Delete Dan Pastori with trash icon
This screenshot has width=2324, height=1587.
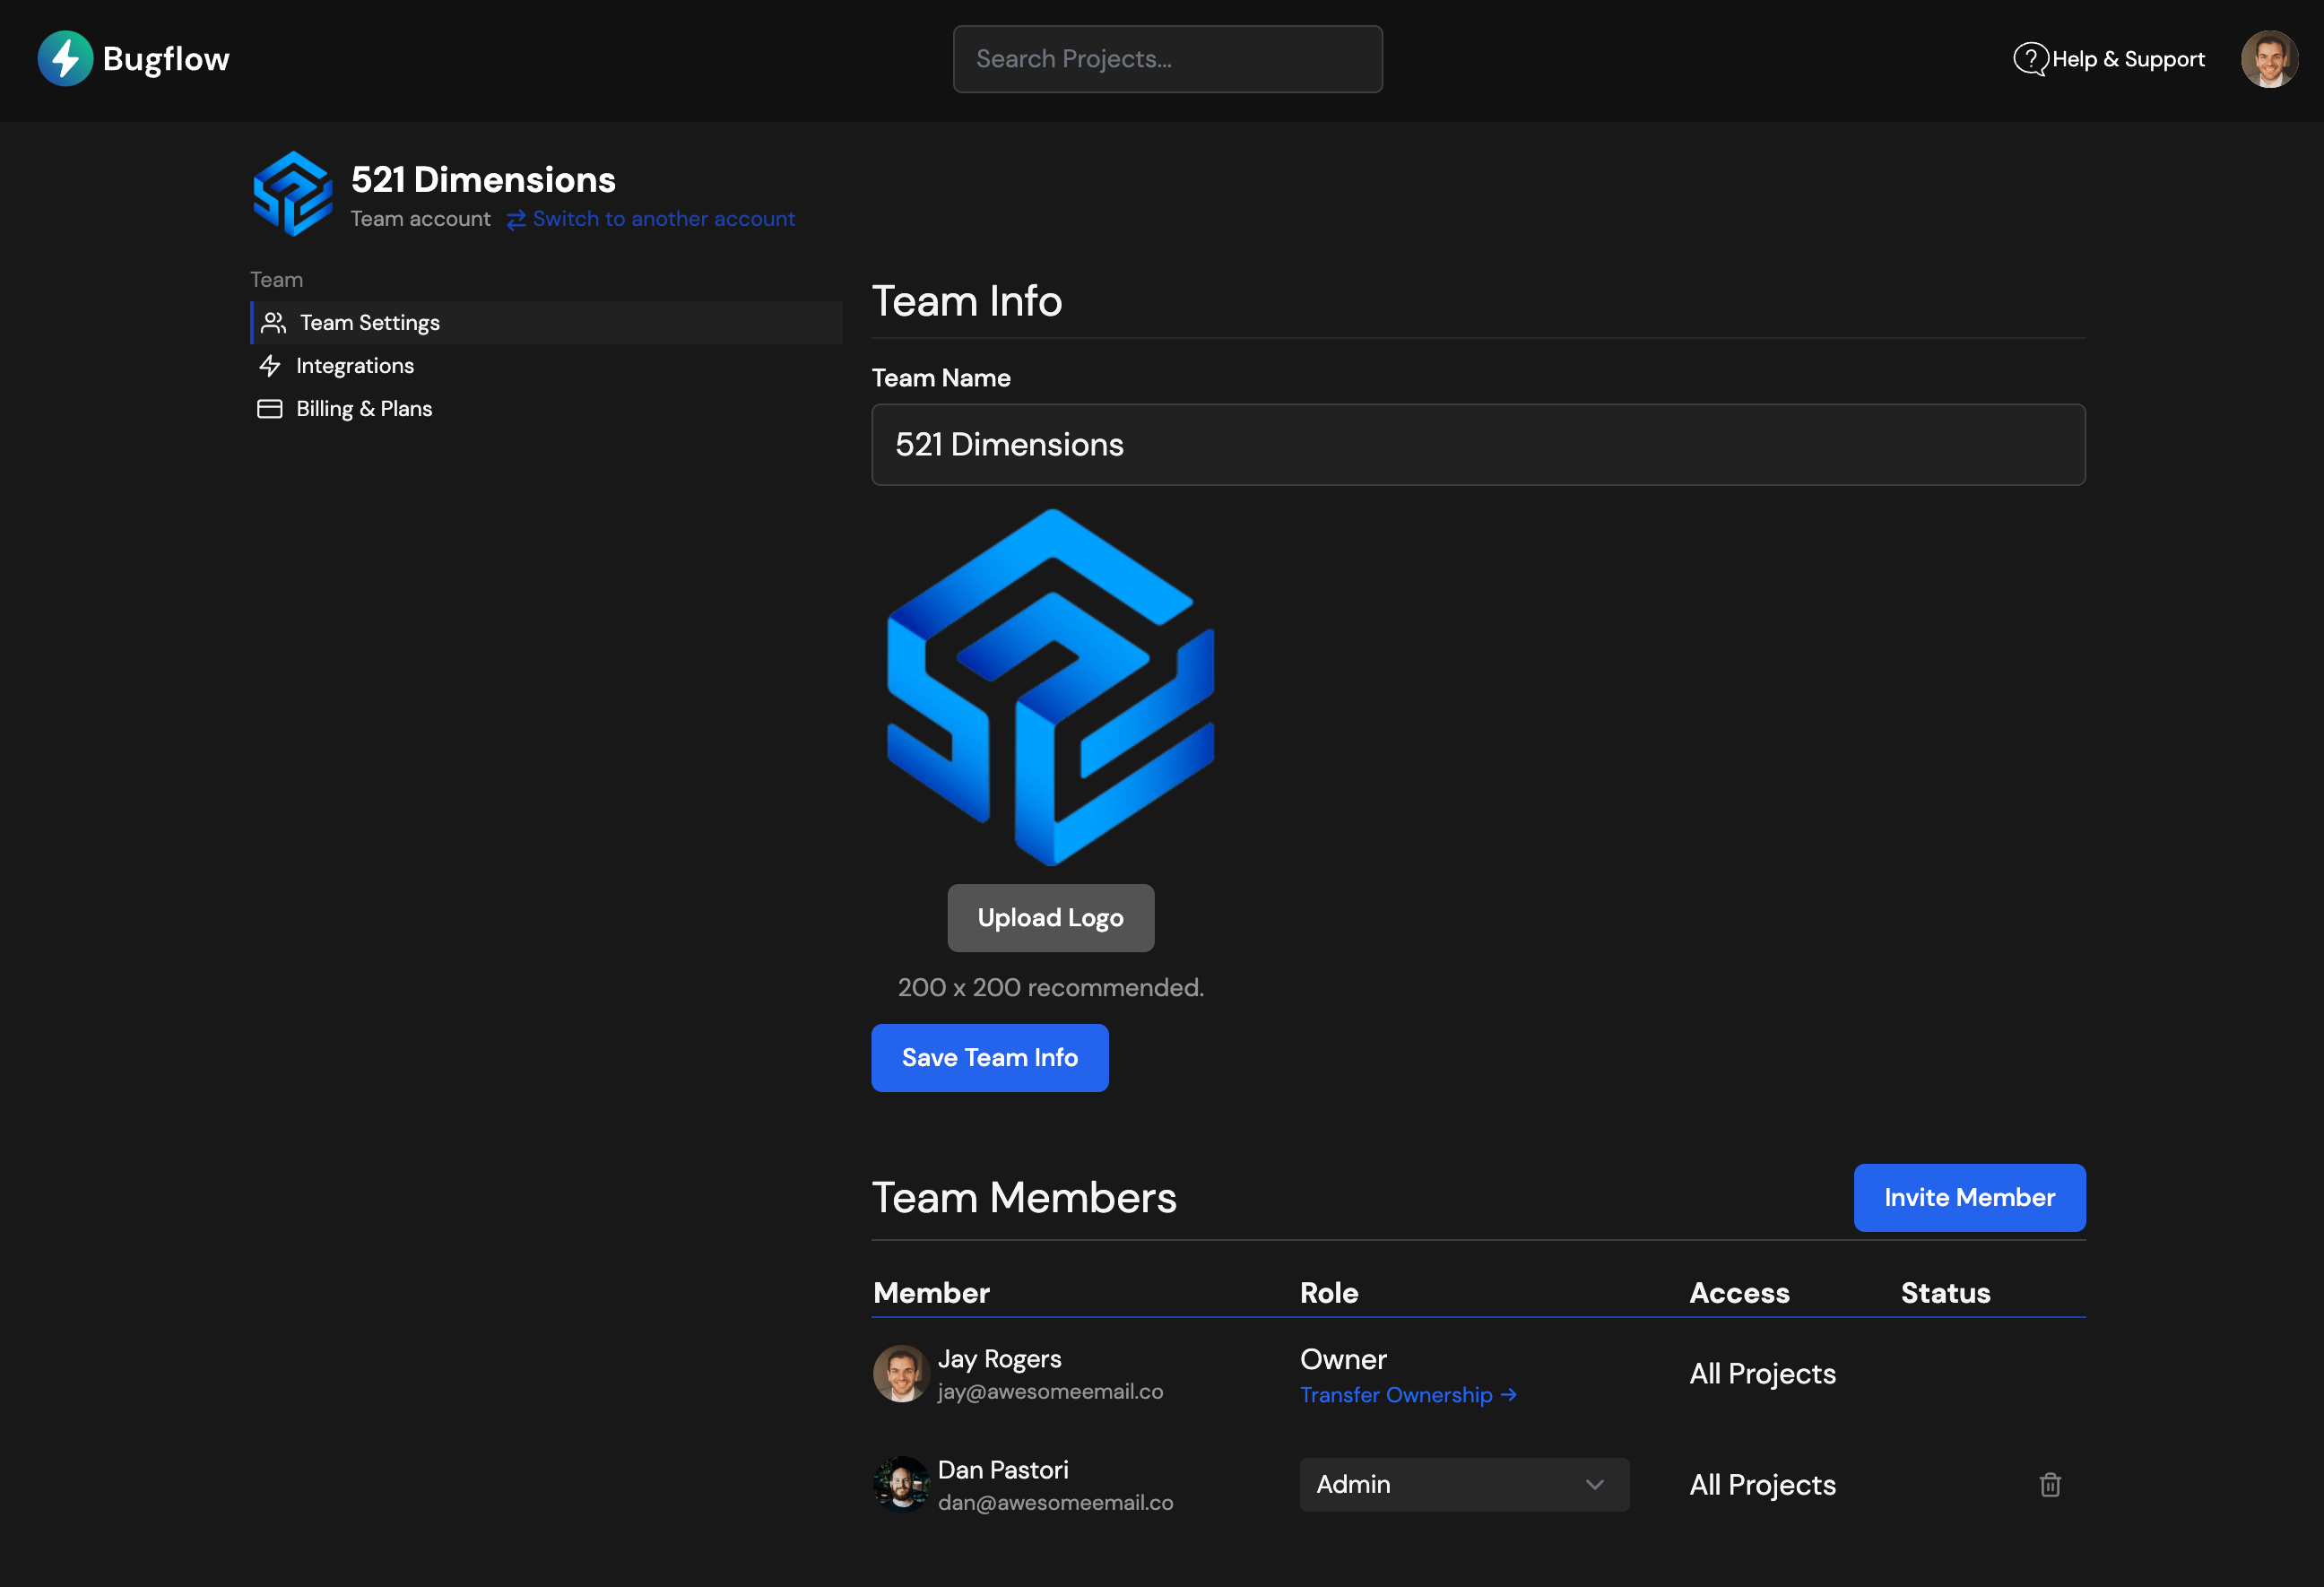pyautogui.click(x=2050, y=1485)
